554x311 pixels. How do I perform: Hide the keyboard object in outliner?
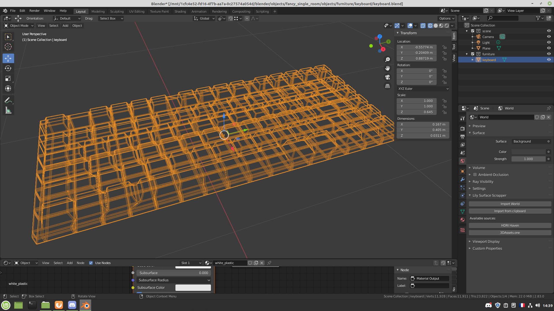click(x=549, y=60)
